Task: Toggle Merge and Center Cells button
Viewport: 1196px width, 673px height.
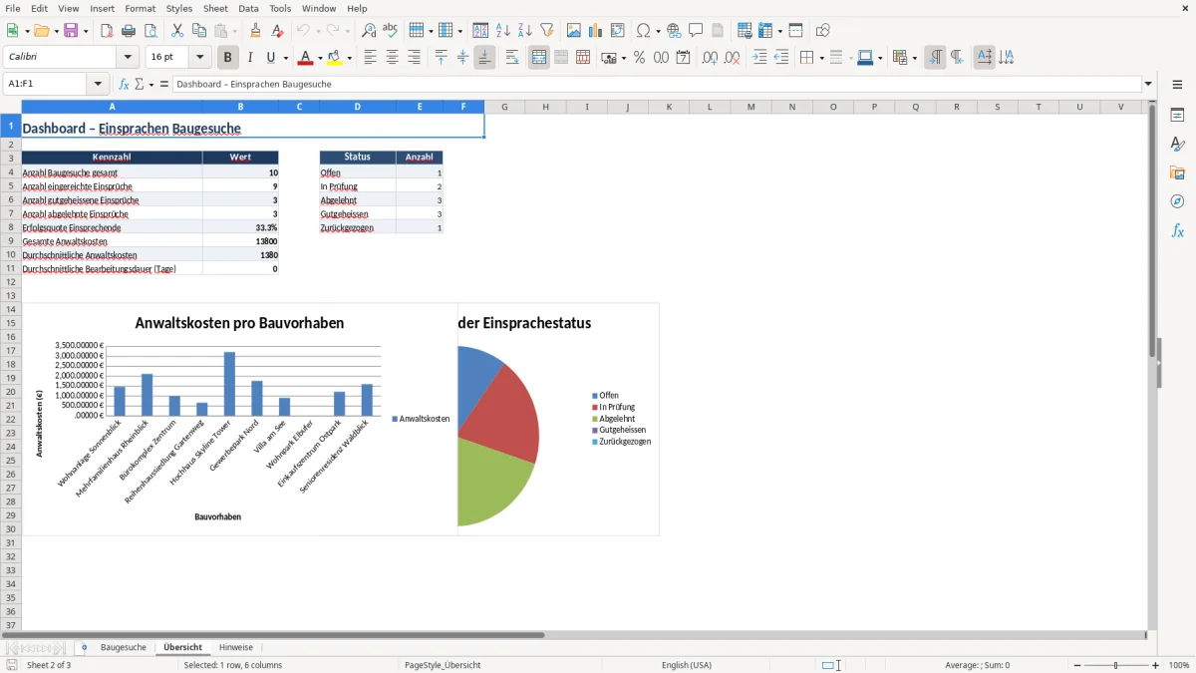Action: tap(539, 58)
